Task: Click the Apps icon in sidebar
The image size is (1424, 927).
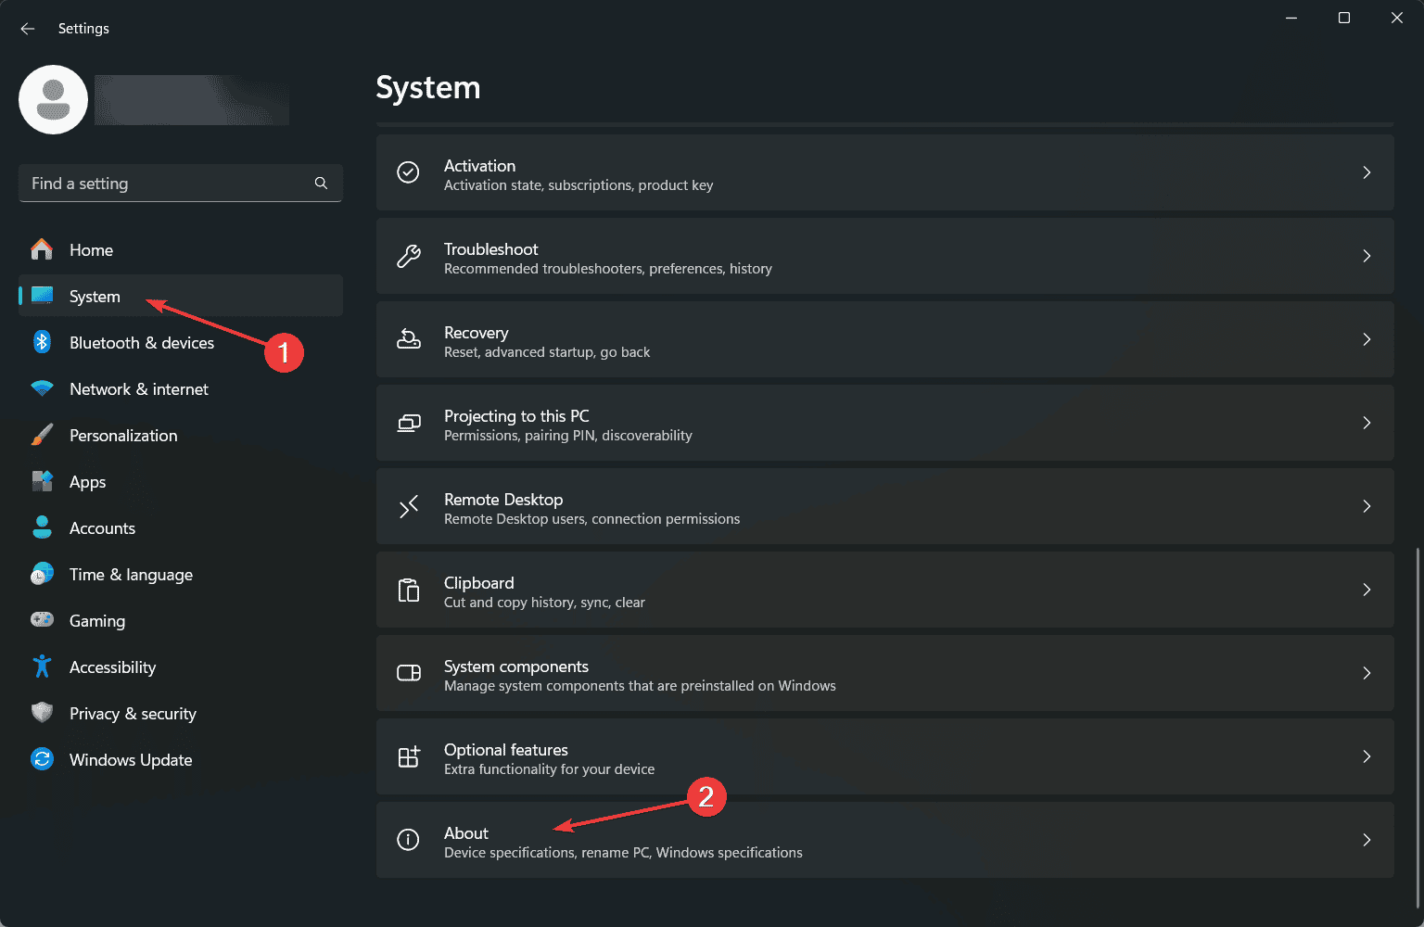Action: pos(42,481)
